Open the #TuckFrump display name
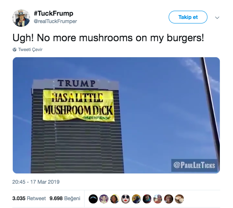Image resolution: width=233 pixels, height=208 pixels. (x=54, y=13)
